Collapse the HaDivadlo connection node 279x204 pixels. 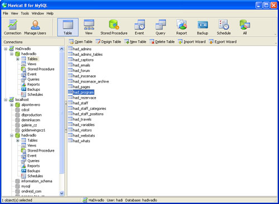[6, 49]
